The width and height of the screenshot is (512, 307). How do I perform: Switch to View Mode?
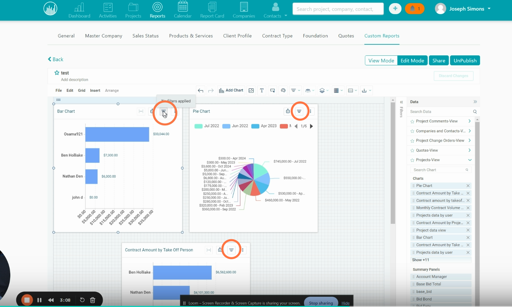pyautogui.click(x=381, y=61)
